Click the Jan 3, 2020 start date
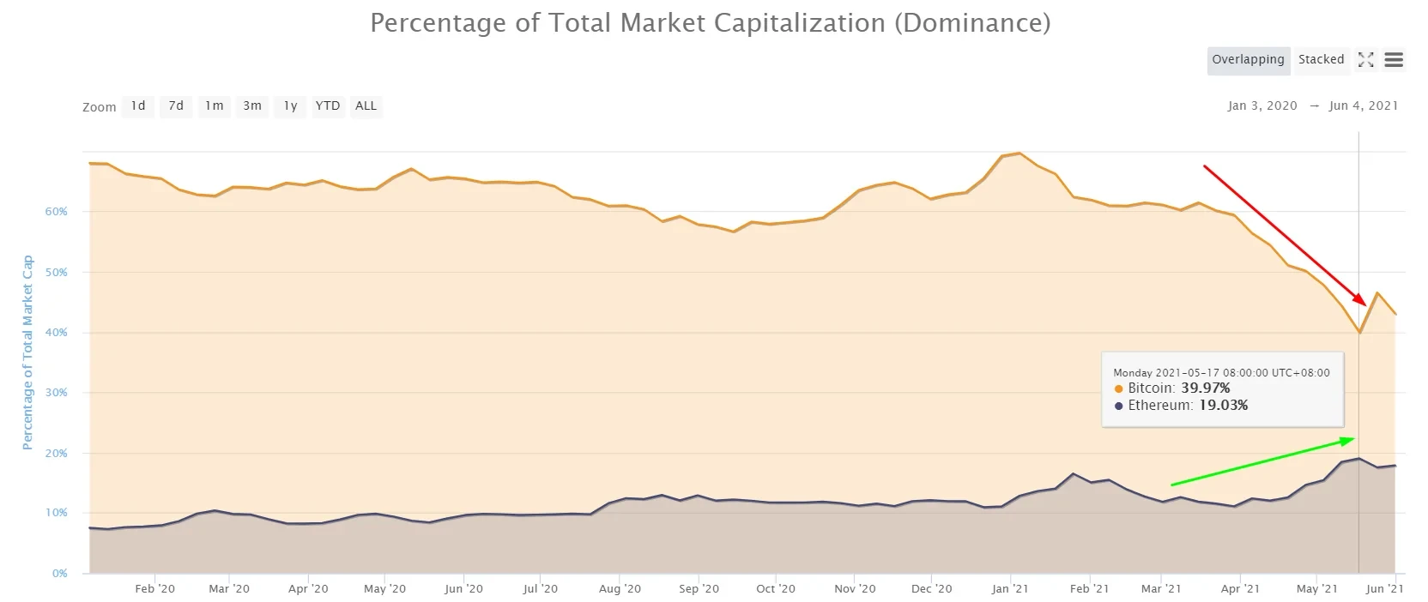This screenshot has width=1428, height=602. (1262, 105)
